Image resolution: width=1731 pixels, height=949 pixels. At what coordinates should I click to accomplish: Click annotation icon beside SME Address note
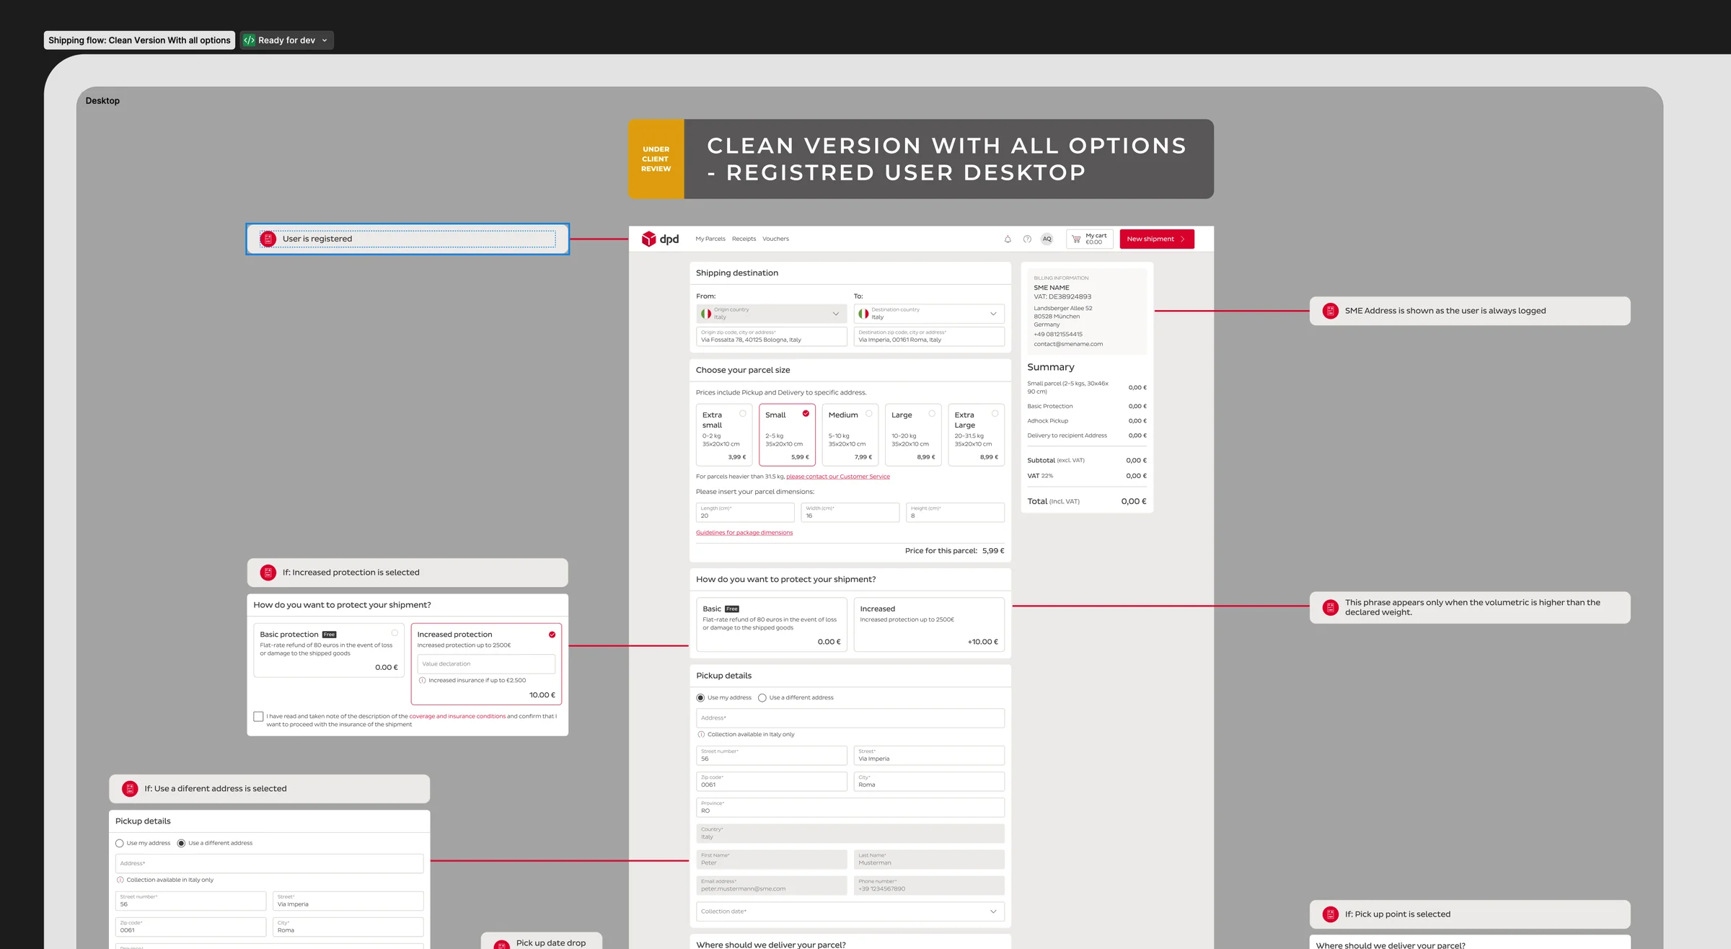[x=1331, y=311]
